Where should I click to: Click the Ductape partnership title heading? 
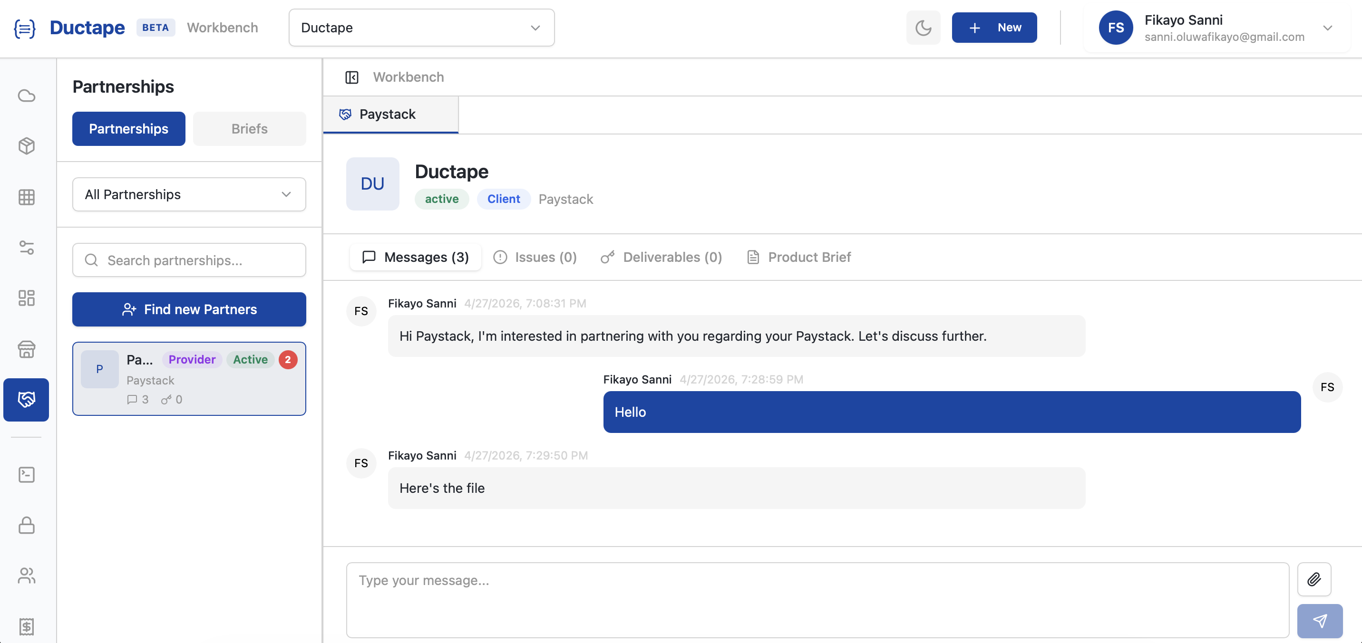pyautogui.click(x=451, y=172)
